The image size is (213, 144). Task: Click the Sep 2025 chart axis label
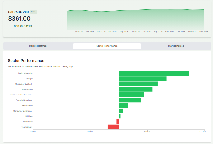[169, 32]
